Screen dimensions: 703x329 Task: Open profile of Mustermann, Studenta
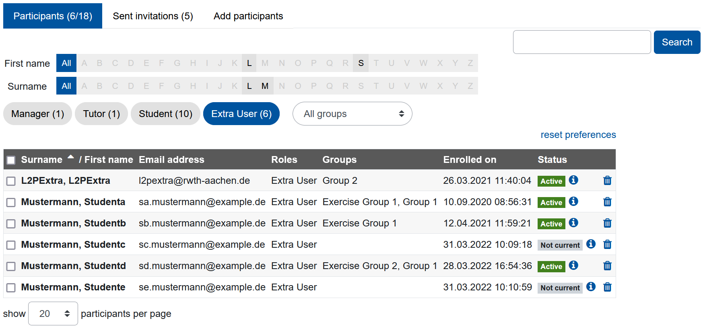click(73, 202)
